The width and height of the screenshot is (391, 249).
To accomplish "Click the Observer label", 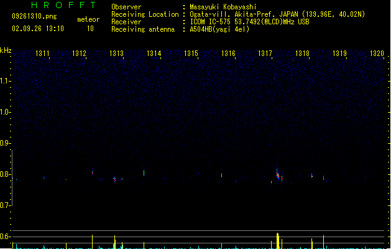I will [x=126, y=7].
